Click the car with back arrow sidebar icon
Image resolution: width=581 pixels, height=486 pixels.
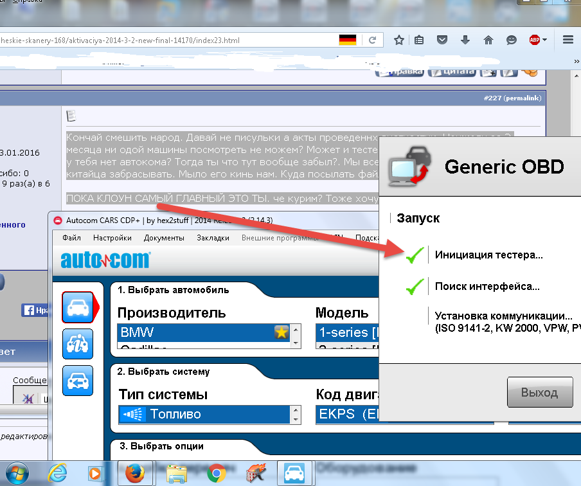tap(77, 381)
